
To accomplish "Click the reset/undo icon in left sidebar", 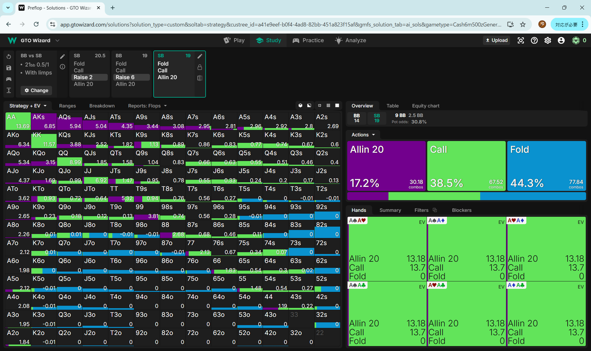I will [9, 57].
